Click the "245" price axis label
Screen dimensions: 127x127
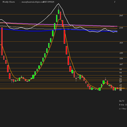[x=121, y=15]
